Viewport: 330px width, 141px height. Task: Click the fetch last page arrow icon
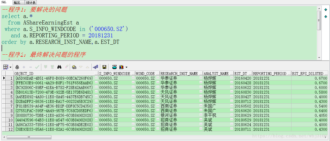click(x=52, y=67)
